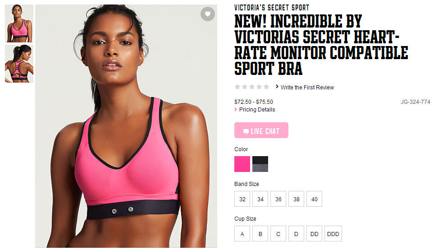This screenshot has width=438, height=250.
Task: Add product to favorites with heart icon
Action: (208, 14)
